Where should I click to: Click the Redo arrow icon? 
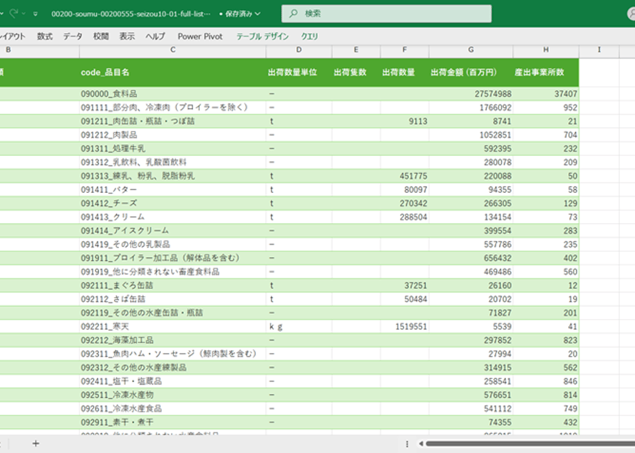pos(14,14)
